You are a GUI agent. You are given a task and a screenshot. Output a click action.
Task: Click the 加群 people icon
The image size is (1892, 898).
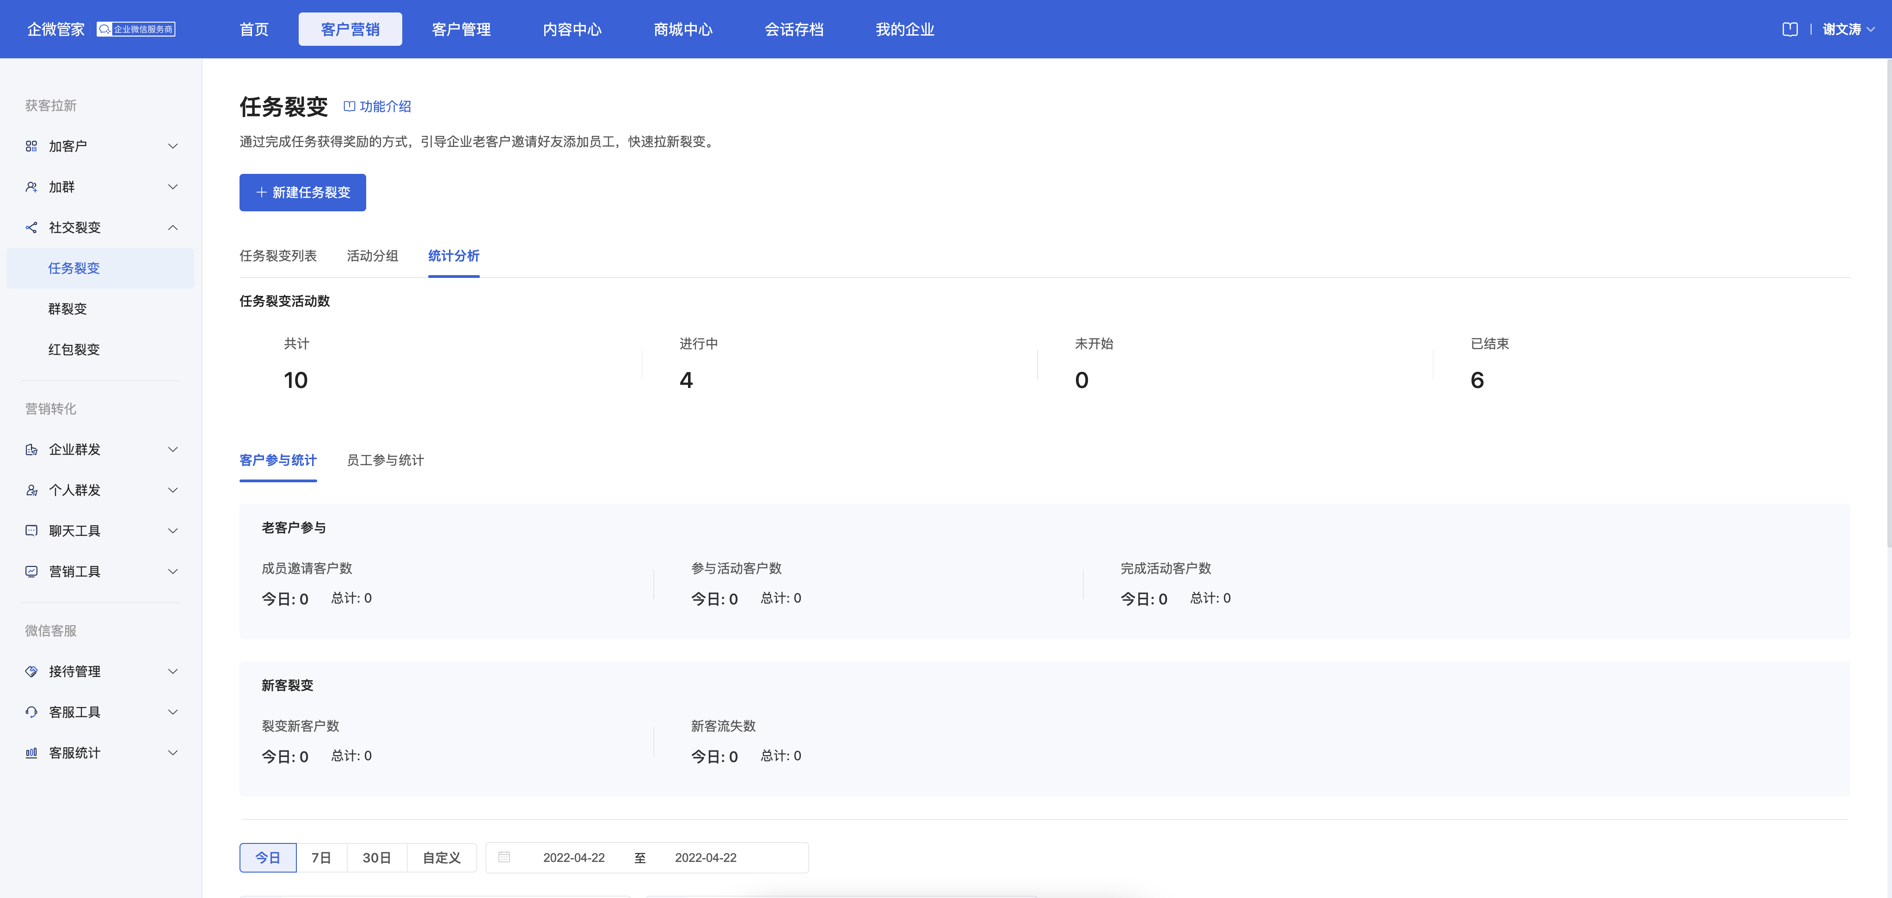tap(31, 187)
